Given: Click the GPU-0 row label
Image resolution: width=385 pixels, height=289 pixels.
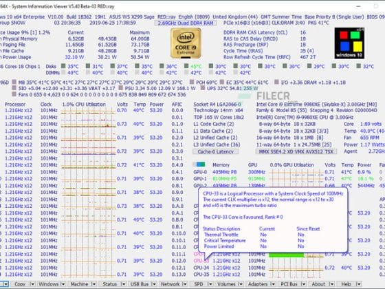Looking at the screenshot, I should (x=200, y=172).
